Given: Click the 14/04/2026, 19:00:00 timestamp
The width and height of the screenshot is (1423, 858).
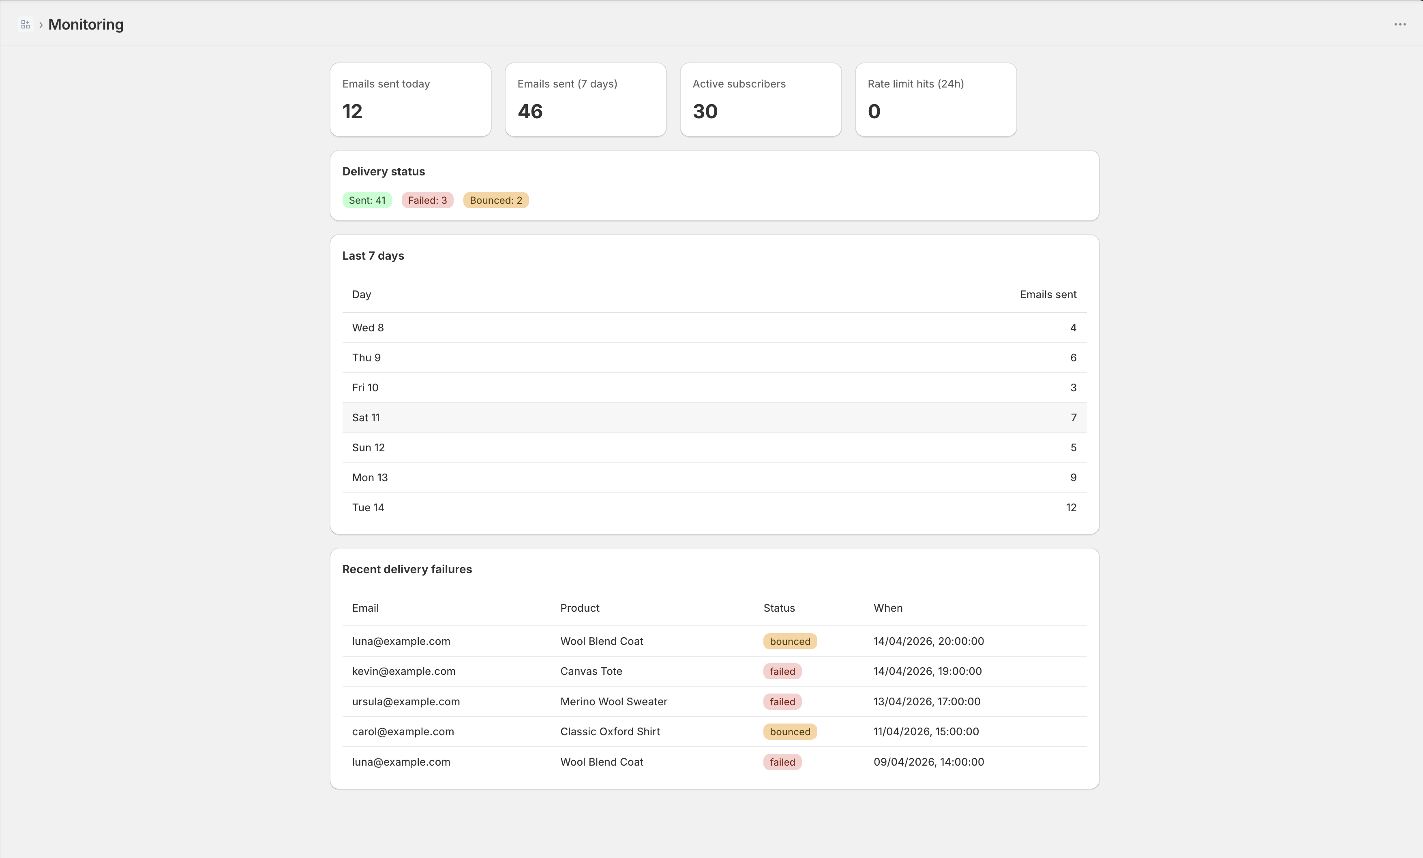Looking at the screenshot, I should click(x=928, y=671).
